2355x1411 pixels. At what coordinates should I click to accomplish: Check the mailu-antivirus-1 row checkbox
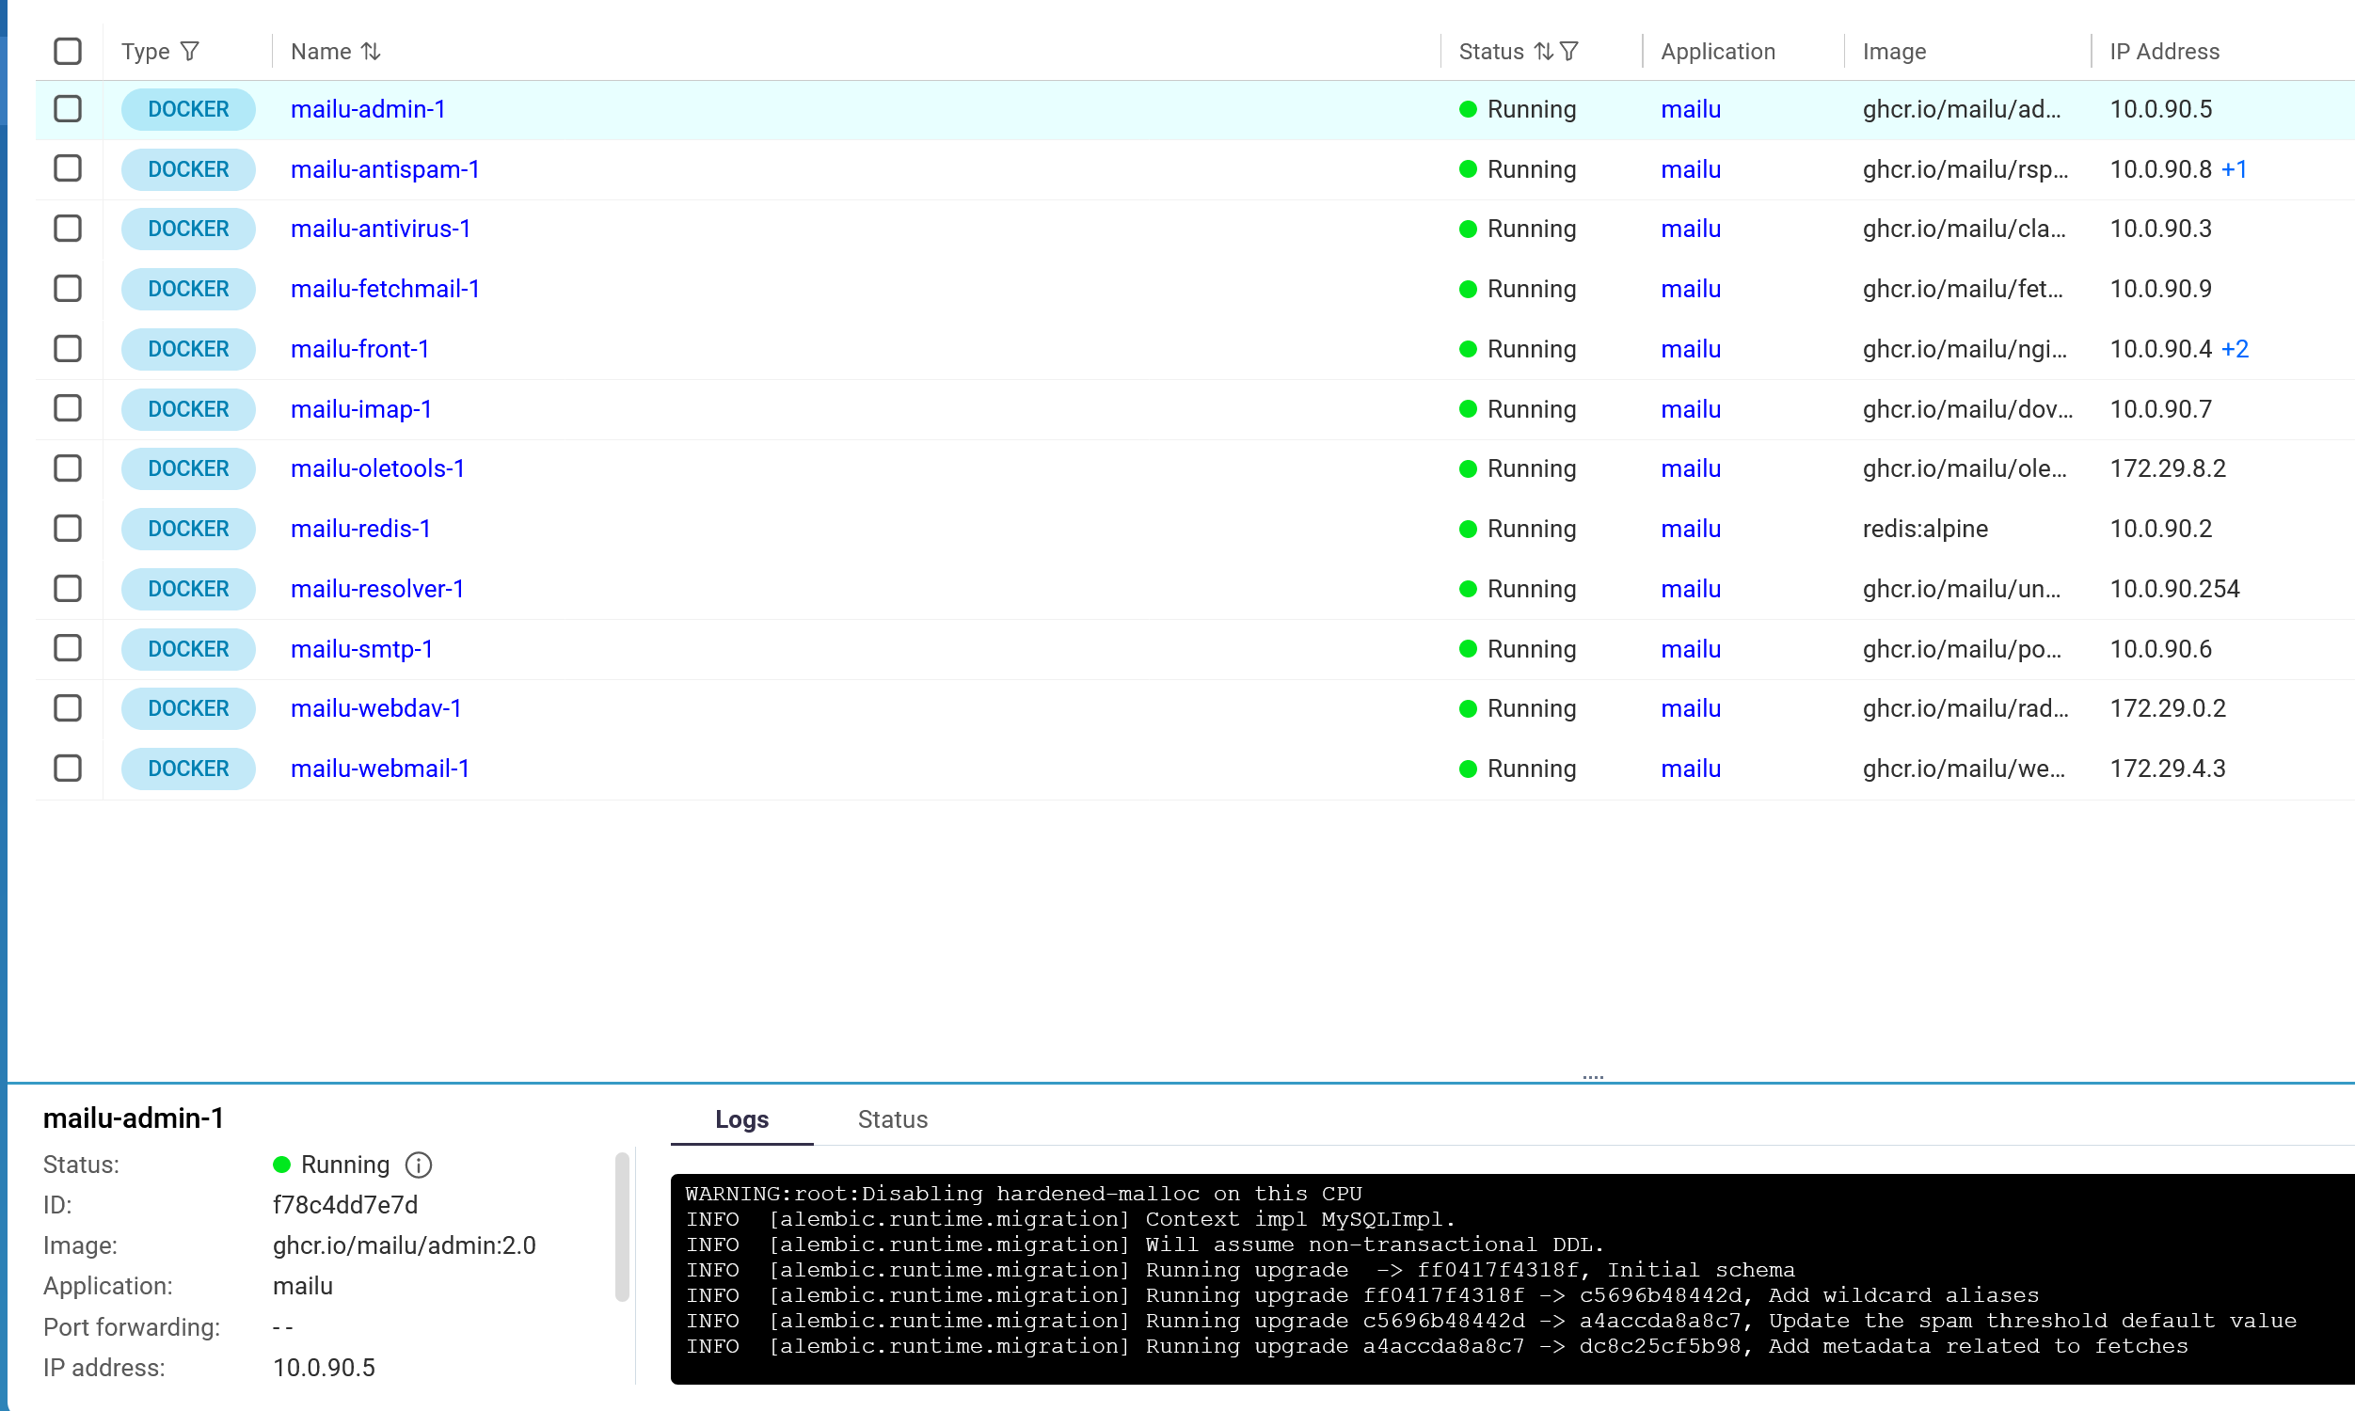click(x=68, y=230)
